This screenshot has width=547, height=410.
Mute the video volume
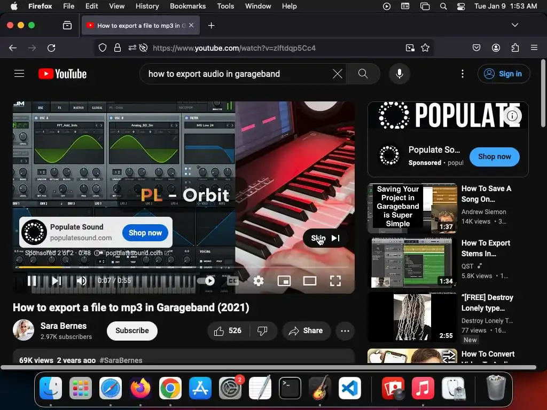[x=82, y=281]
